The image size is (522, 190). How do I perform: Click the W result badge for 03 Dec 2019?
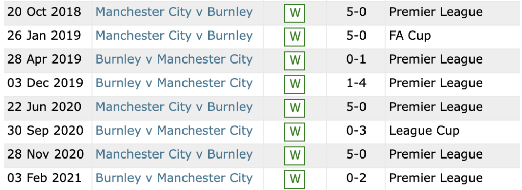295,84
